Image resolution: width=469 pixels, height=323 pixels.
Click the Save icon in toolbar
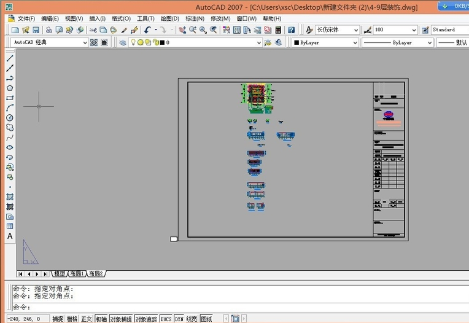(36, 30)
